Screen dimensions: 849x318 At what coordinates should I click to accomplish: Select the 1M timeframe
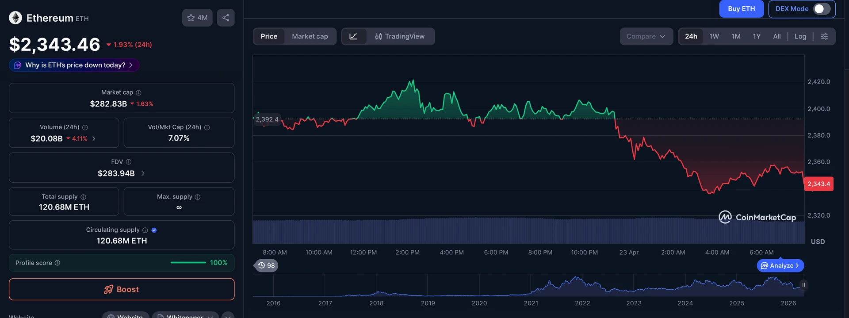[736, 36]
